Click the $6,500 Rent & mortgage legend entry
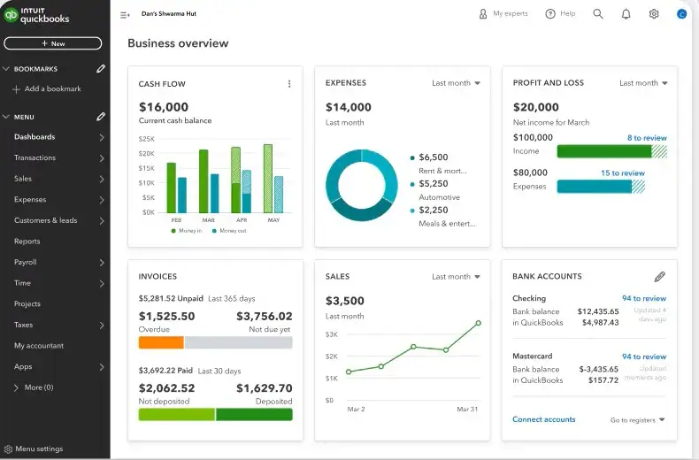Viewport: 699px width, 460px height. tap(438, 164)
